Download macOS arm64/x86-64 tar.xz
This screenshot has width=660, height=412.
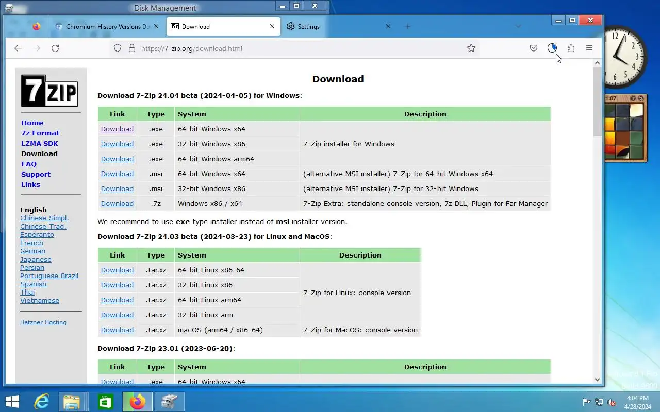coord(117,330)
